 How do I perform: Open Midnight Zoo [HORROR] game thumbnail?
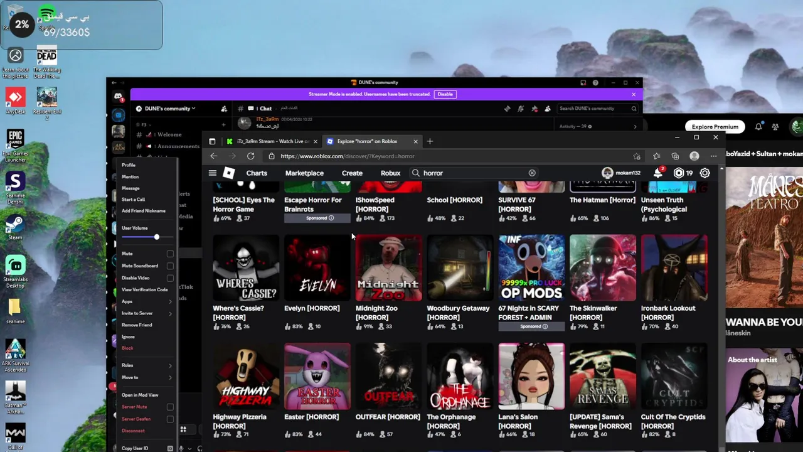click(389, 268)
